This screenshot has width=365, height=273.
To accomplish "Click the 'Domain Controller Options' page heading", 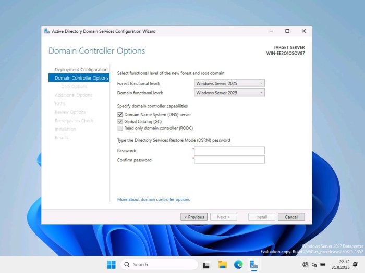I will 96,51.
